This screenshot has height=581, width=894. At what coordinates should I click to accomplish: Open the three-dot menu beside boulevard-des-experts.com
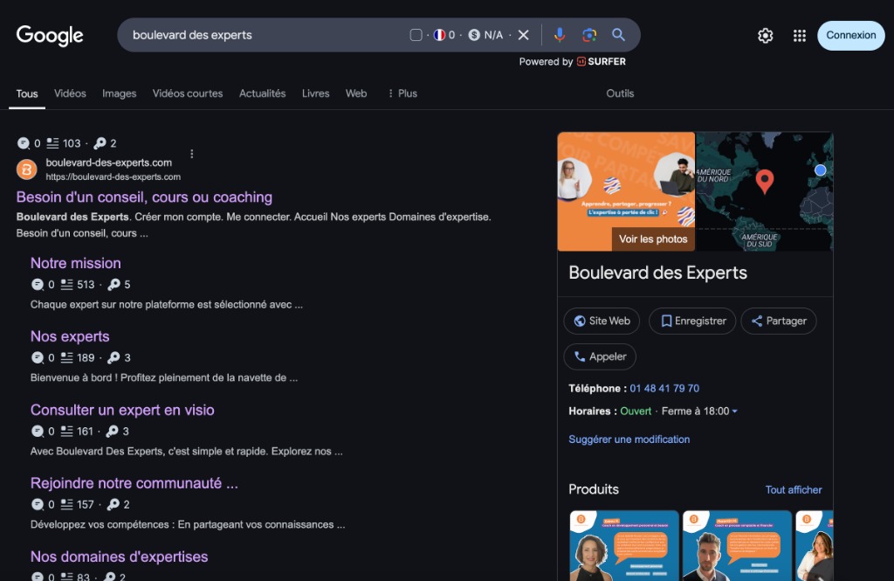[x=192, y=154]
